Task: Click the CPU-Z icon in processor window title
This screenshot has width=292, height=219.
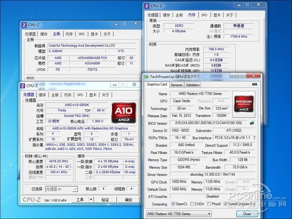Action: [x=23, y=86]
